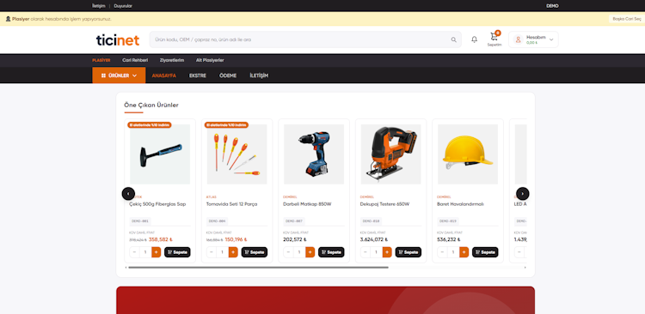Open the ÖDEME menu item
This screenshot has height=314, width=645.
(x=228, y=75)
